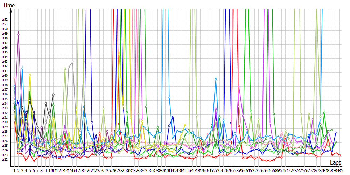Click the 1:35 time axis label
This screenshot has width=350, height=175.
(5, 99)
